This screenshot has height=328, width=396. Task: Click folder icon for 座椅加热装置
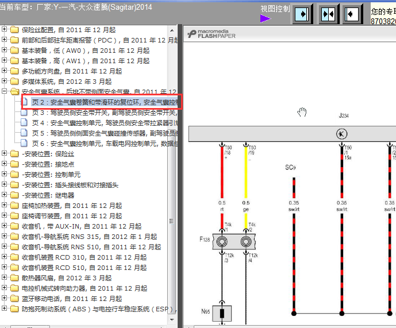(x=14, y=206)
